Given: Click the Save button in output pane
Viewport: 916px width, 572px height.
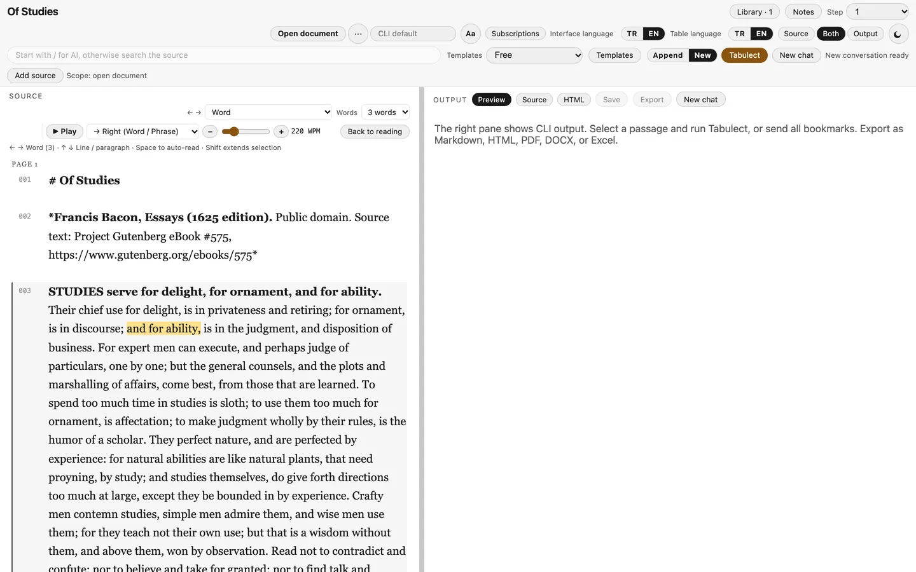Looking at the screenshot, I should click(611, 100).
